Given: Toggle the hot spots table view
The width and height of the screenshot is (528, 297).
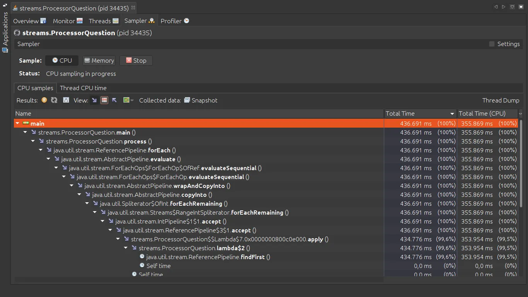Looking at the screenshot, I should tap(104, 100).
